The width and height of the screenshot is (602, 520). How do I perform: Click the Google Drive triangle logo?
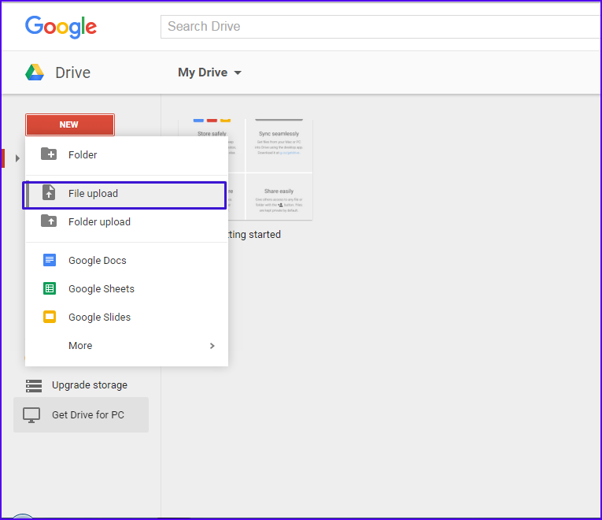(x=35, y=72)
